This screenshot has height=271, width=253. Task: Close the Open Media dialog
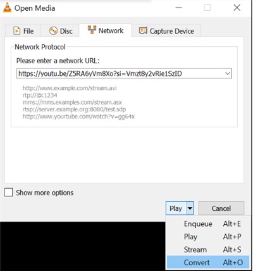click(x=237, y=8)
